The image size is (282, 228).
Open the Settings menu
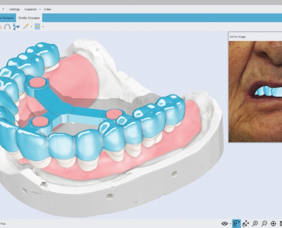(x=14, y=9)
